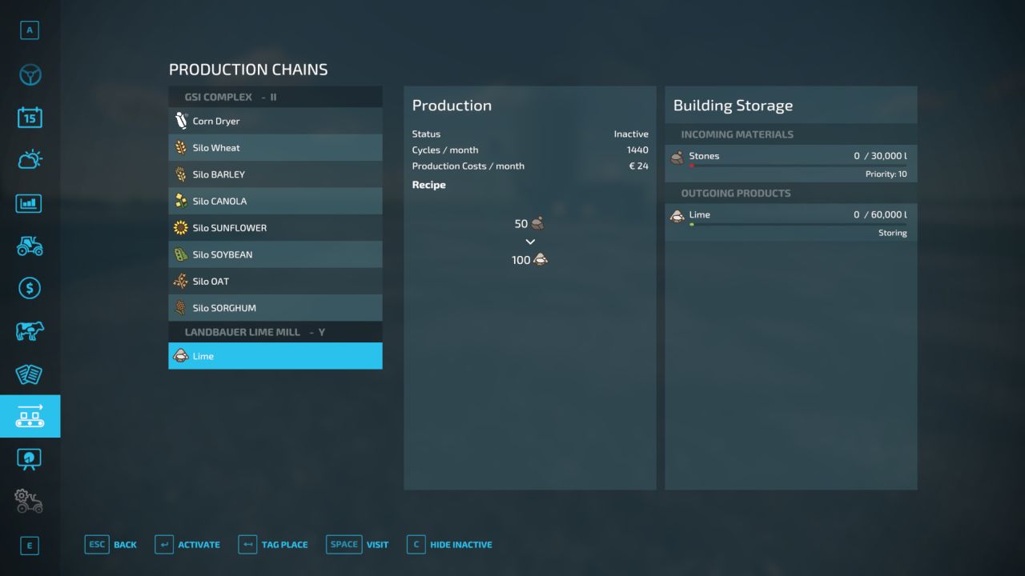1025x576 pixels.
Task: Click the E key page-down icon
Action: 30,546
